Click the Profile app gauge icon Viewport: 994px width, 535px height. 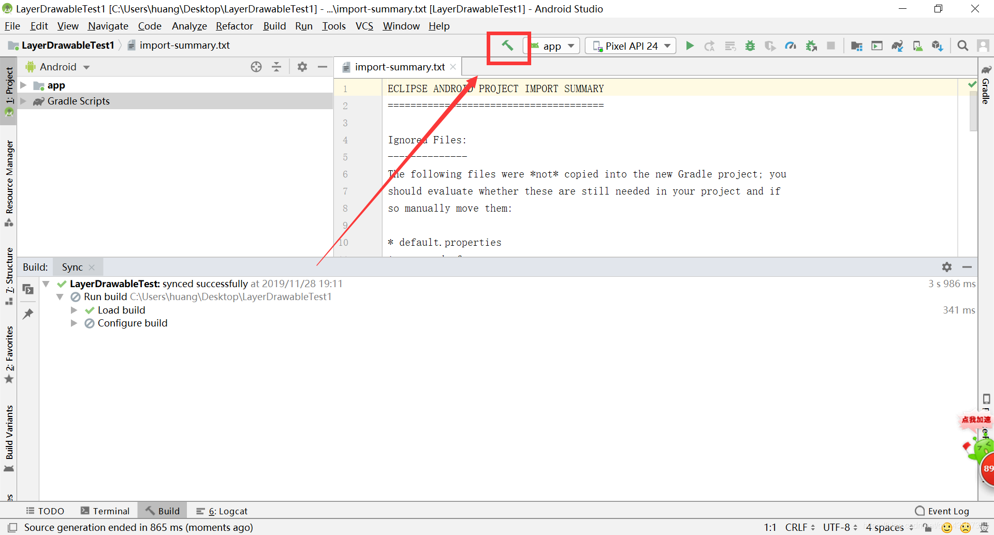pyautogui.click(x=791, y=46)
